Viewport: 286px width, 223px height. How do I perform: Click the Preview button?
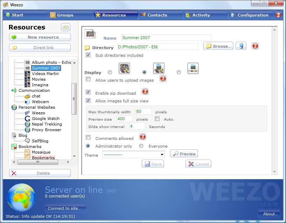click(x=184, y=154)
